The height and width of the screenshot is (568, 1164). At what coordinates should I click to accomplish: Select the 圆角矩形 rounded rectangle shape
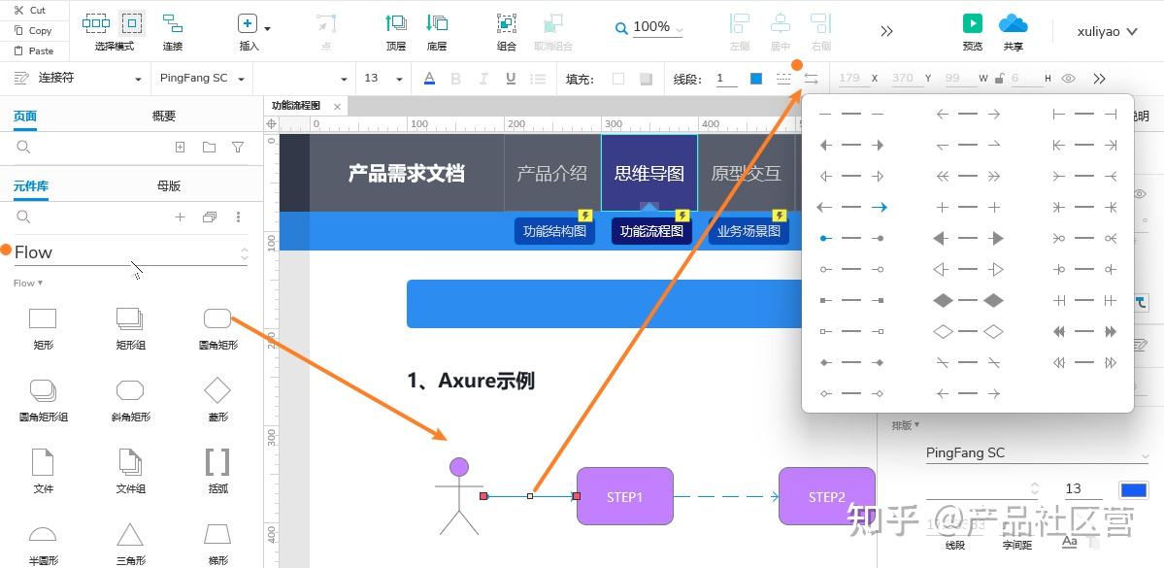[x=216, y=317]
